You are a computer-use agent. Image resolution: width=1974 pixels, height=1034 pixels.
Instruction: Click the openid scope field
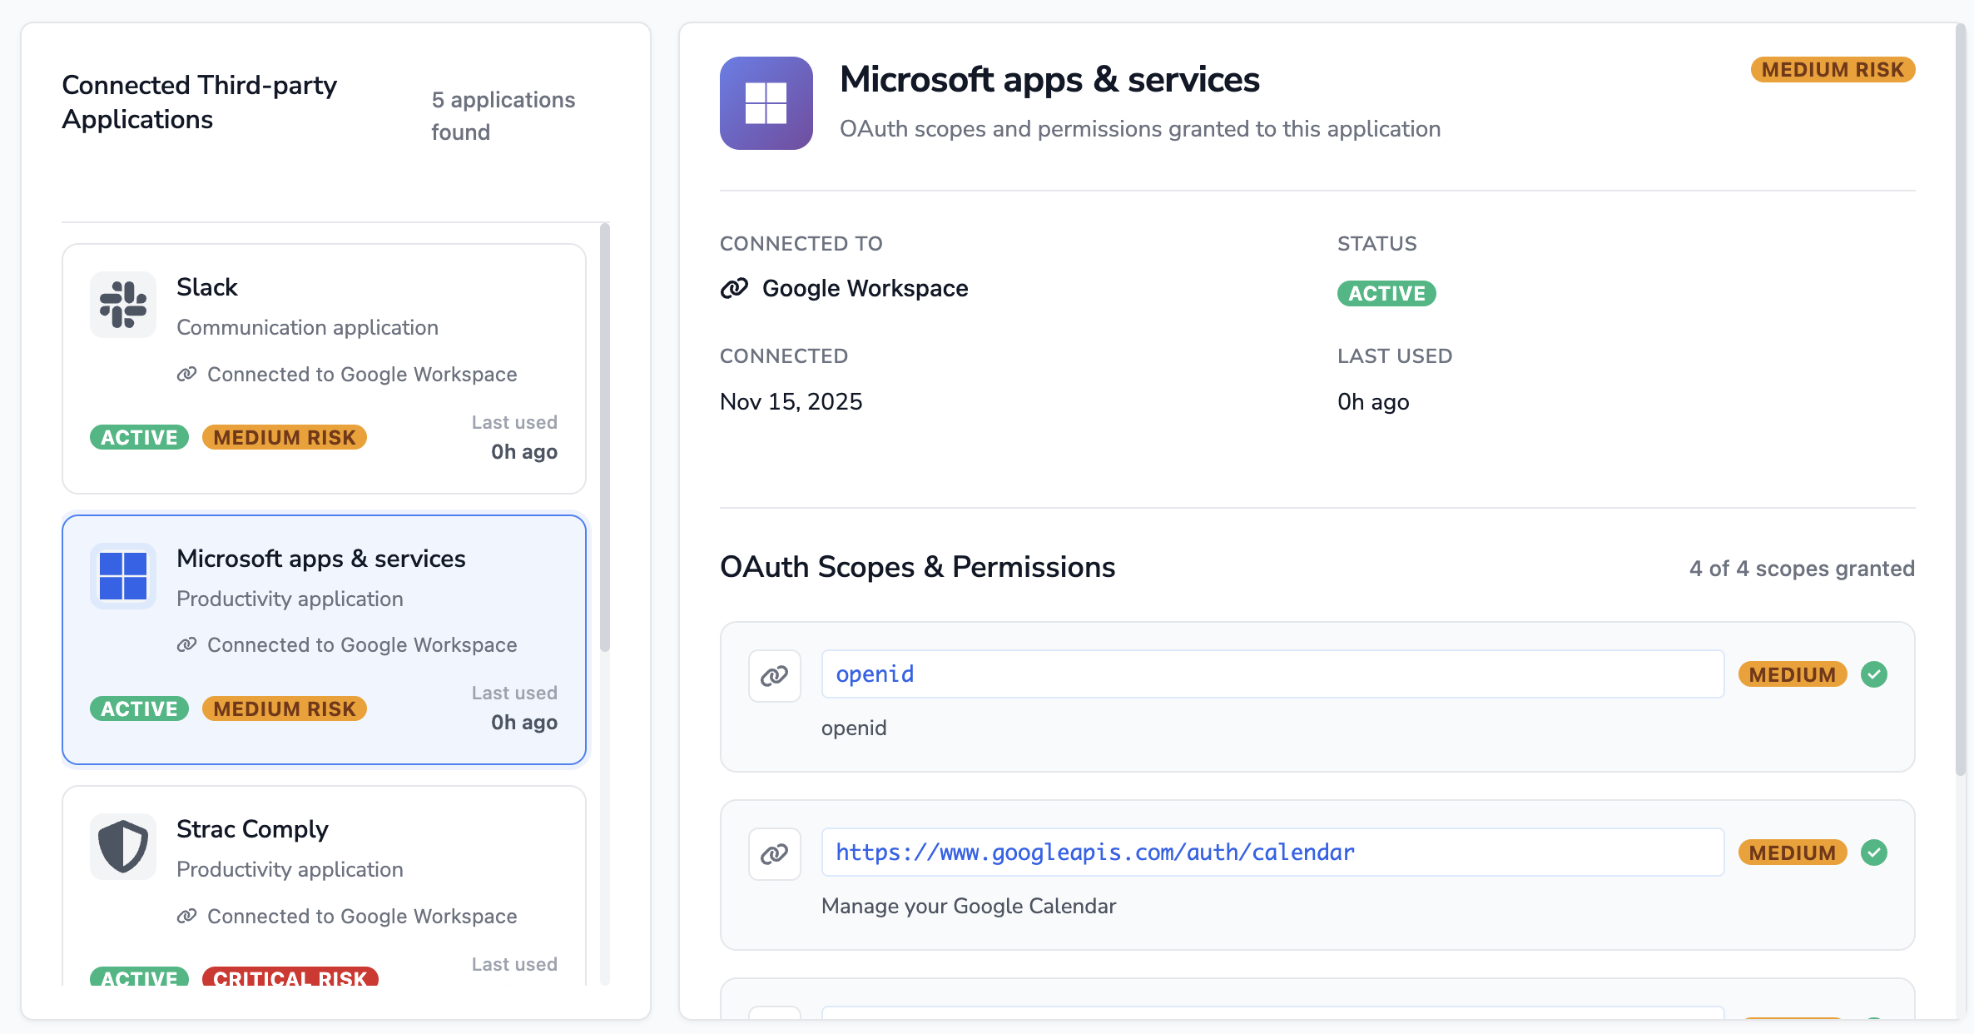pyautogui.click(x=1272, y=674)
